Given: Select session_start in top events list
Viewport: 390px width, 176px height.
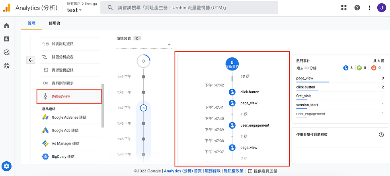Looking at the screenshot, I should coord(340,105).
